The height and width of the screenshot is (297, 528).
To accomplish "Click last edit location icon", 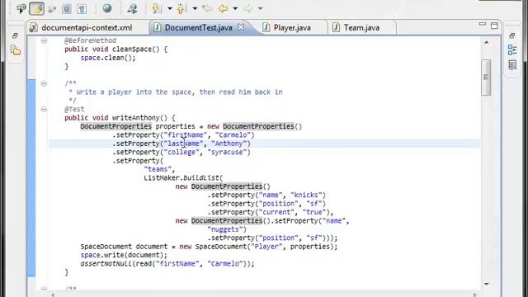I will (207, 8).
